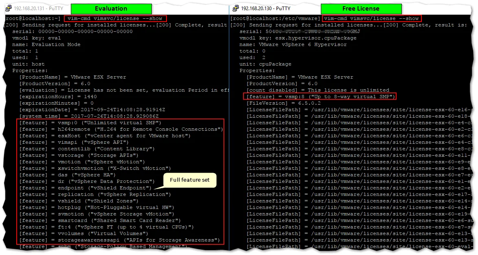
Task: Click the 'ft:4' vSphere FT feature line
Action: click(x=106, y=227)
